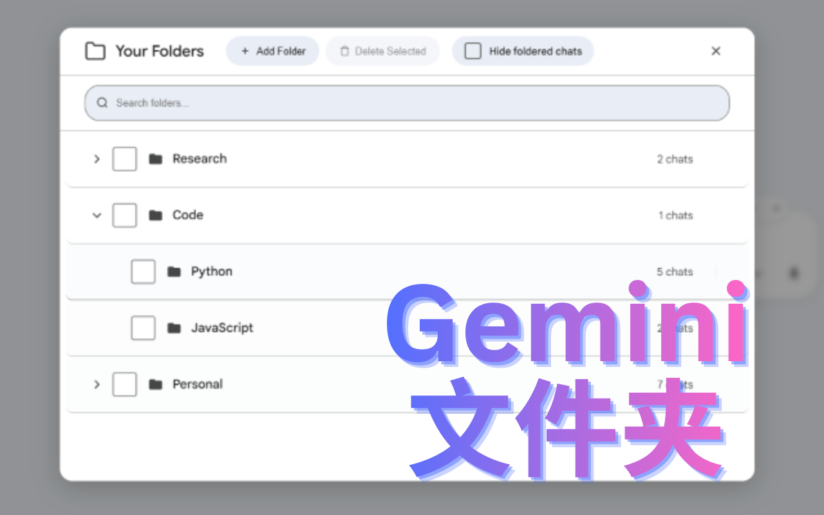Click the Personal folder icon
824x515 pixels.
coord(155,384)
